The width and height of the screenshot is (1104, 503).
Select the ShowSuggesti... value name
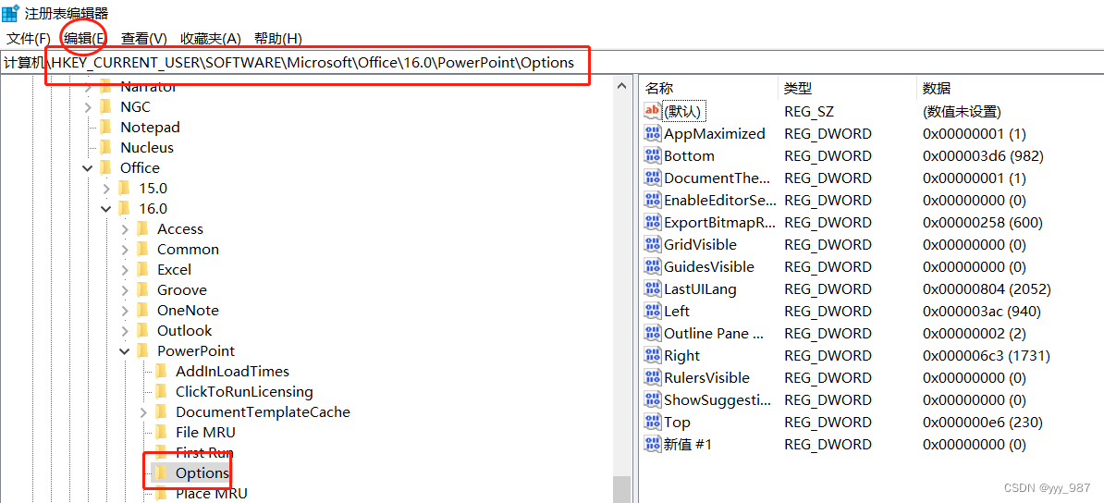[x=718, y=400]
